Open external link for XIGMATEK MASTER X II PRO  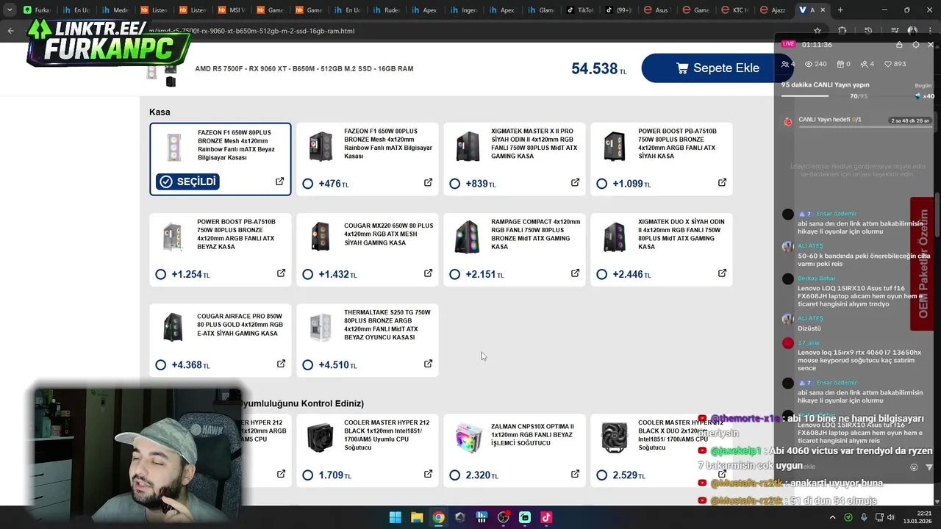575,182
